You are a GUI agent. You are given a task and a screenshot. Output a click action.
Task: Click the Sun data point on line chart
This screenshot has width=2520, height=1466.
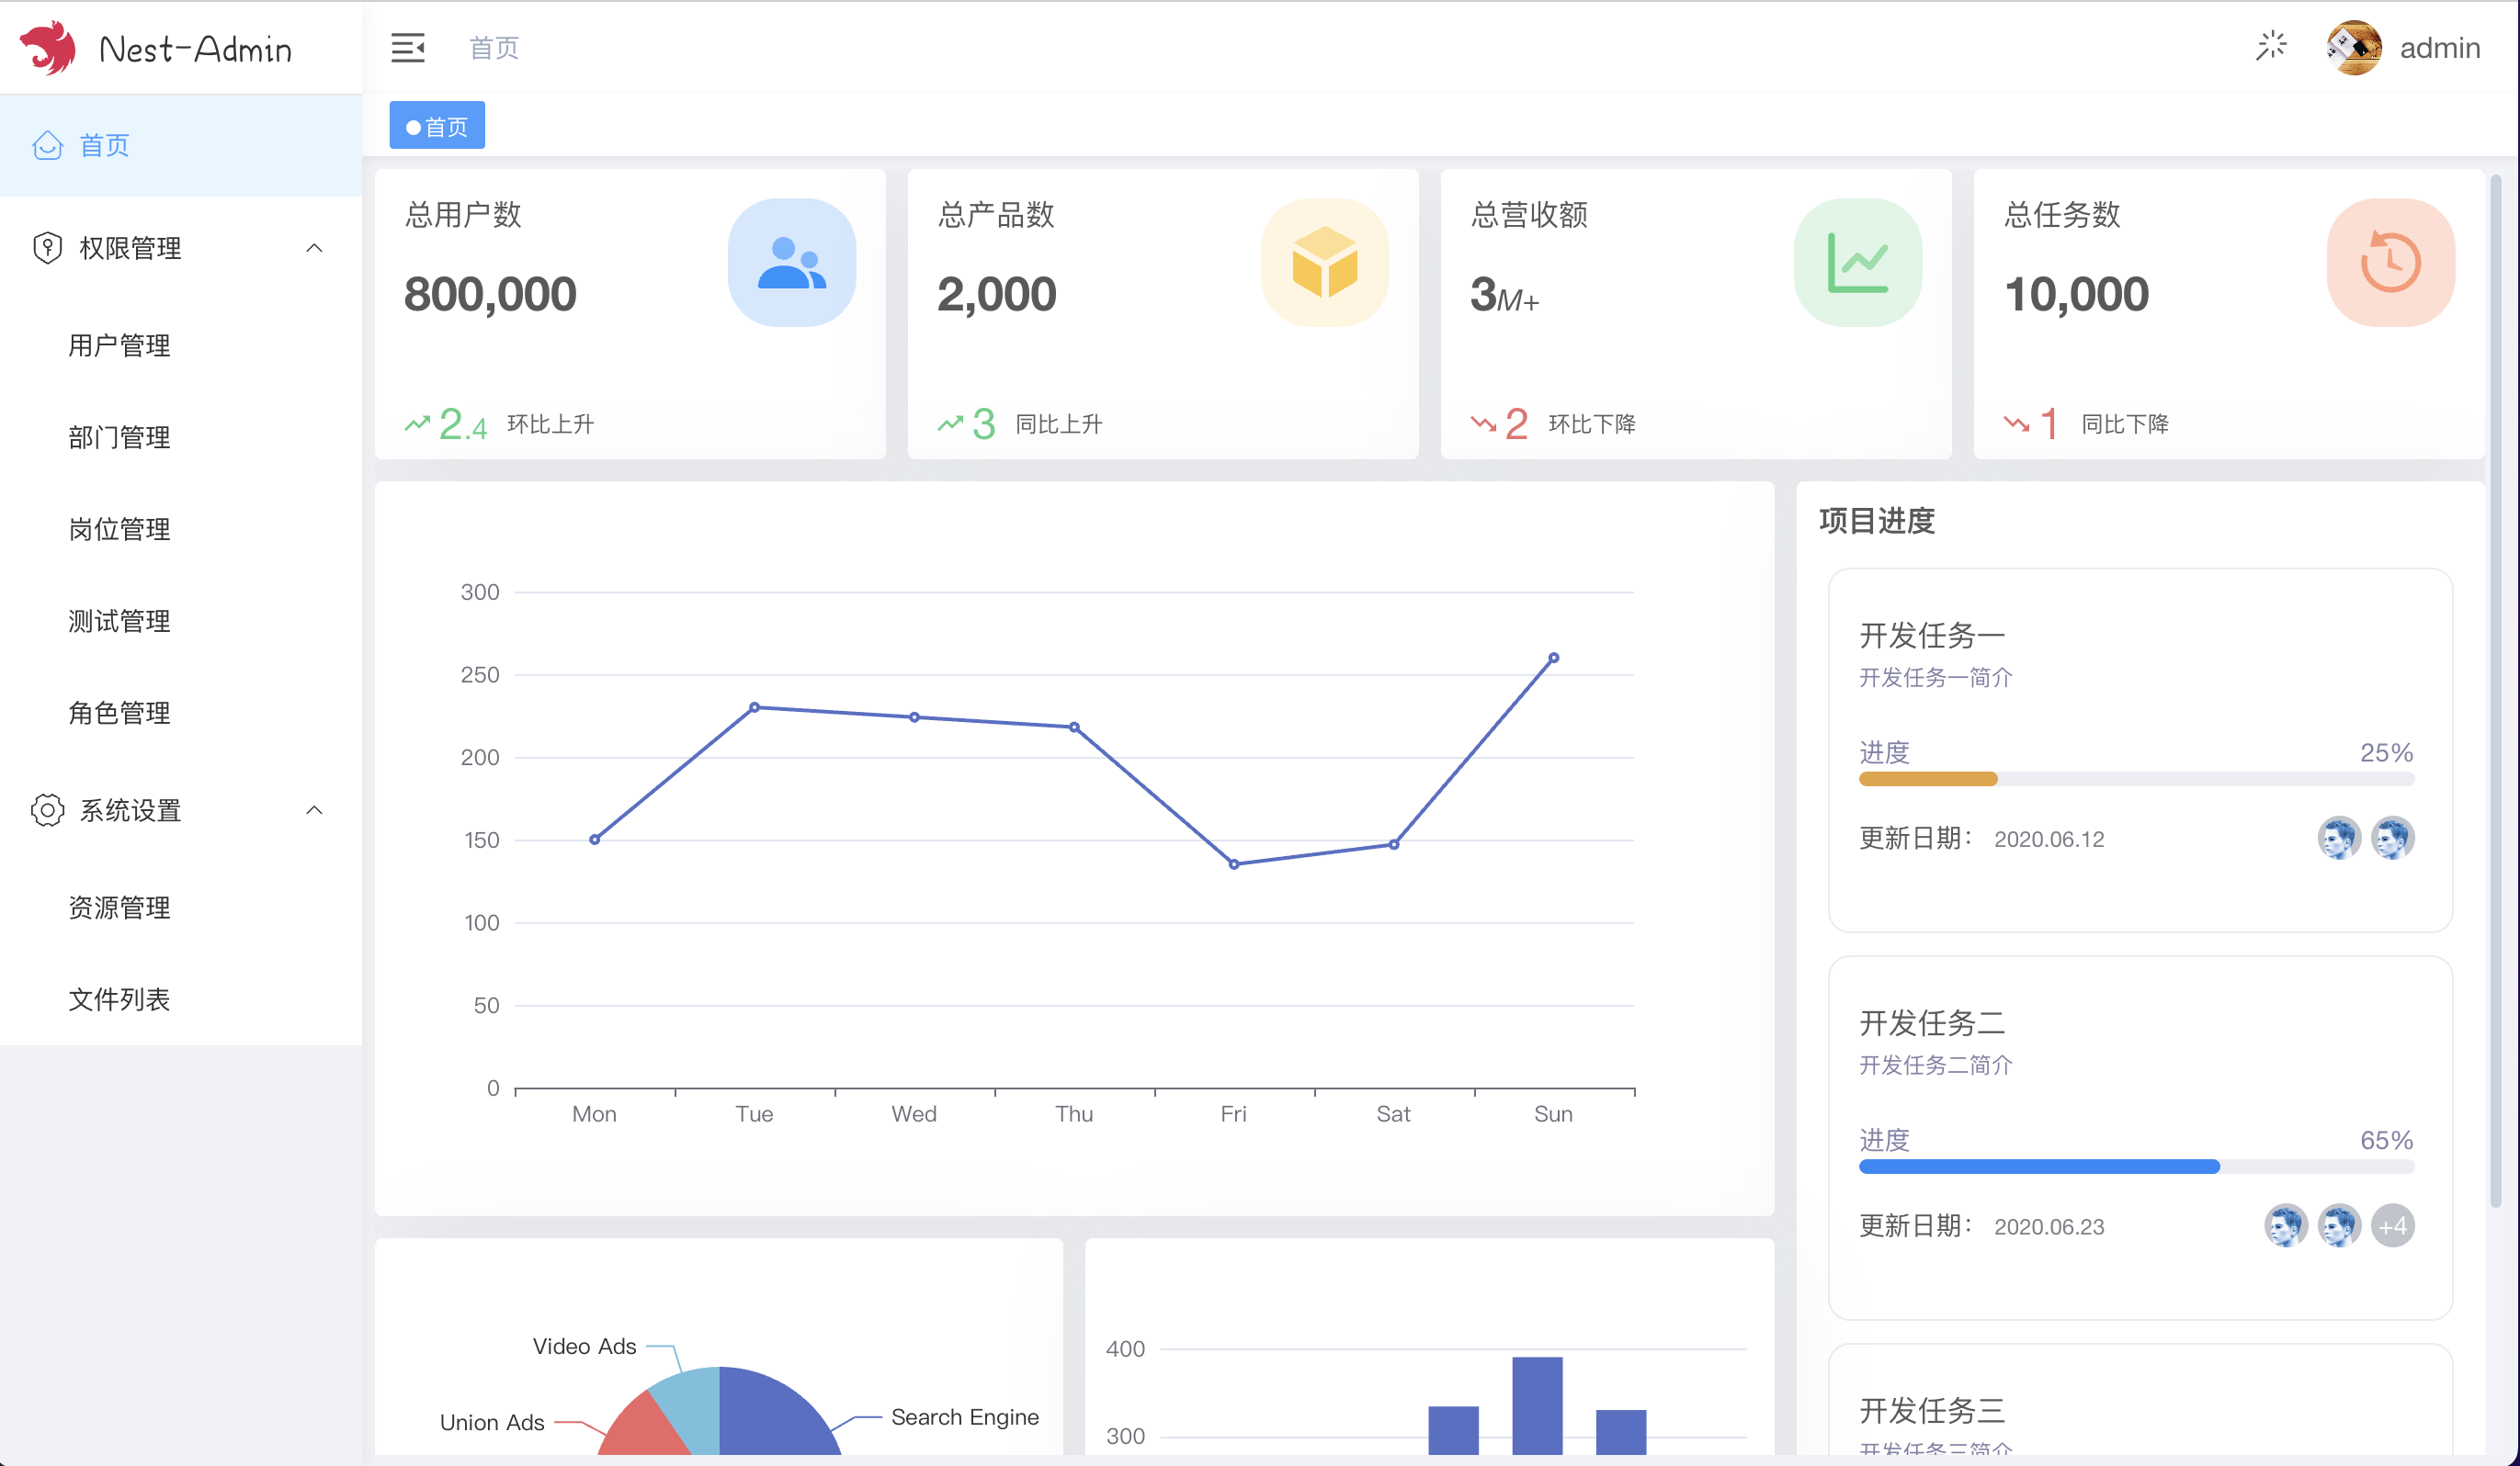1553,659
